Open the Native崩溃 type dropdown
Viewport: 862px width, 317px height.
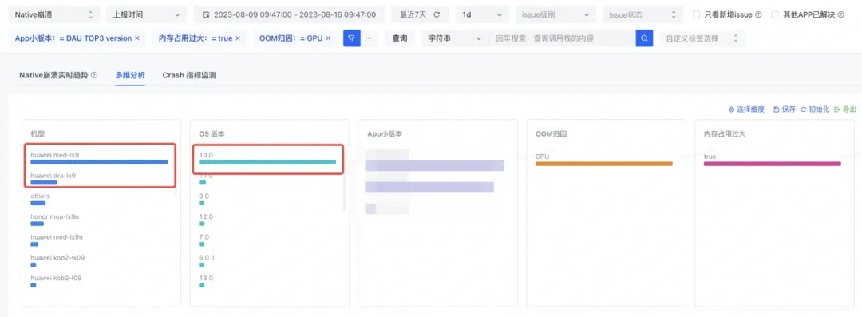(x=54, y=14)
